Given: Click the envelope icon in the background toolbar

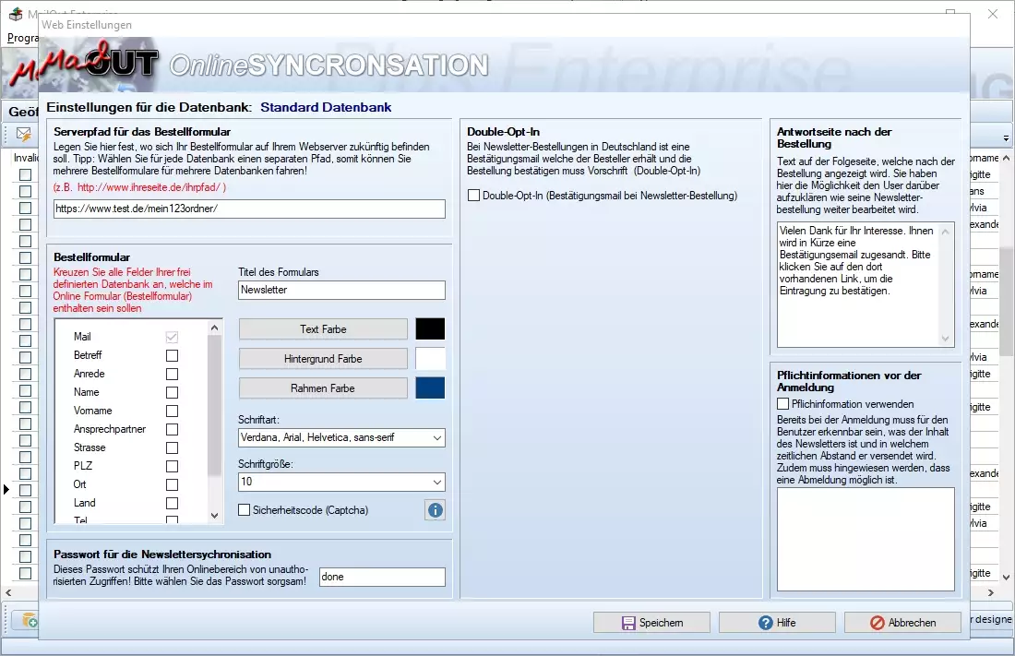Looking at the screenshot, I should [24, 135].
